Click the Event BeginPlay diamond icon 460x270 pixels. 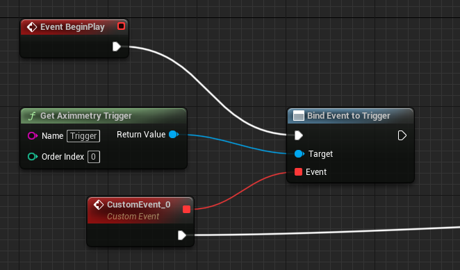(32, 27)
